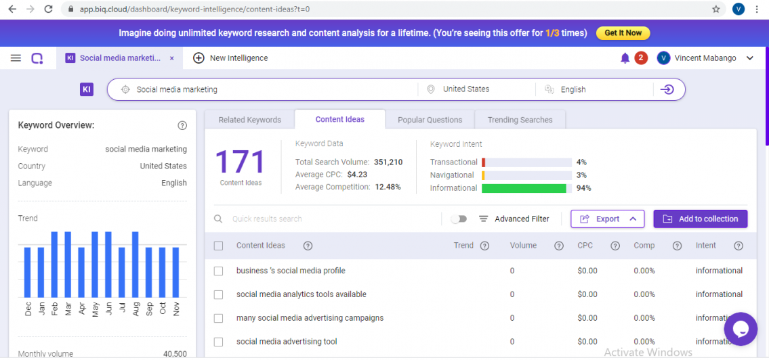
Task: Open New Intelligence tab
Action: click(230, 58)
